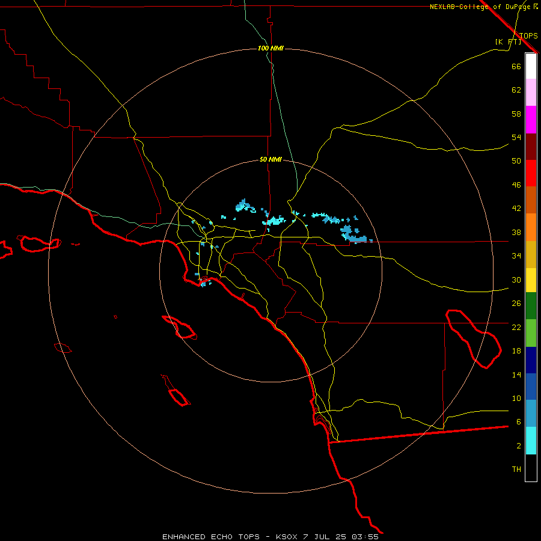
Task: Click the 7 JUL 25 date stamp
Action: (325, 537)
